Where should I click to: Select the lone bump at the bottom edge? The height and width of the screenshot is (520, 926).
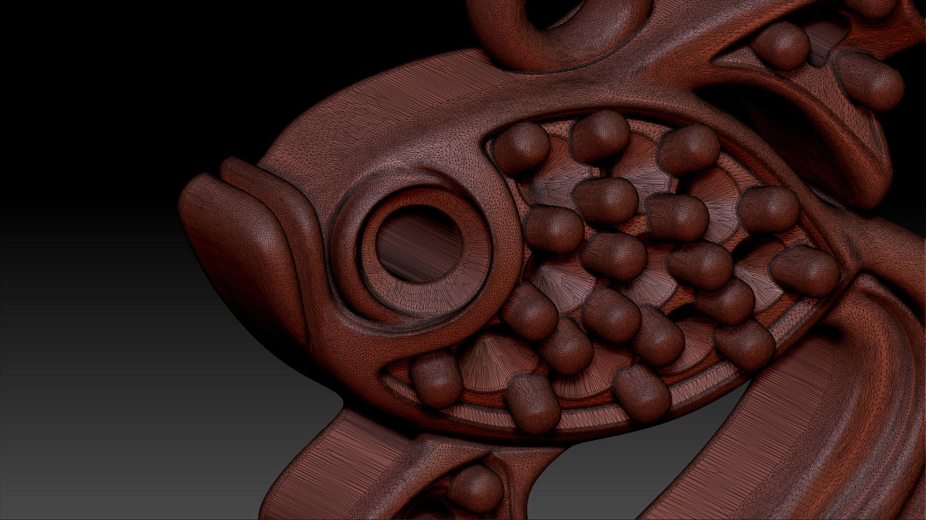[x=475, y=489]
